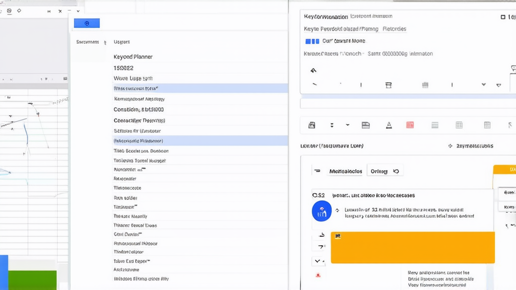
Task: Switch to the 'Mehteaiocies' tab
Action: [x=346, y=171]
